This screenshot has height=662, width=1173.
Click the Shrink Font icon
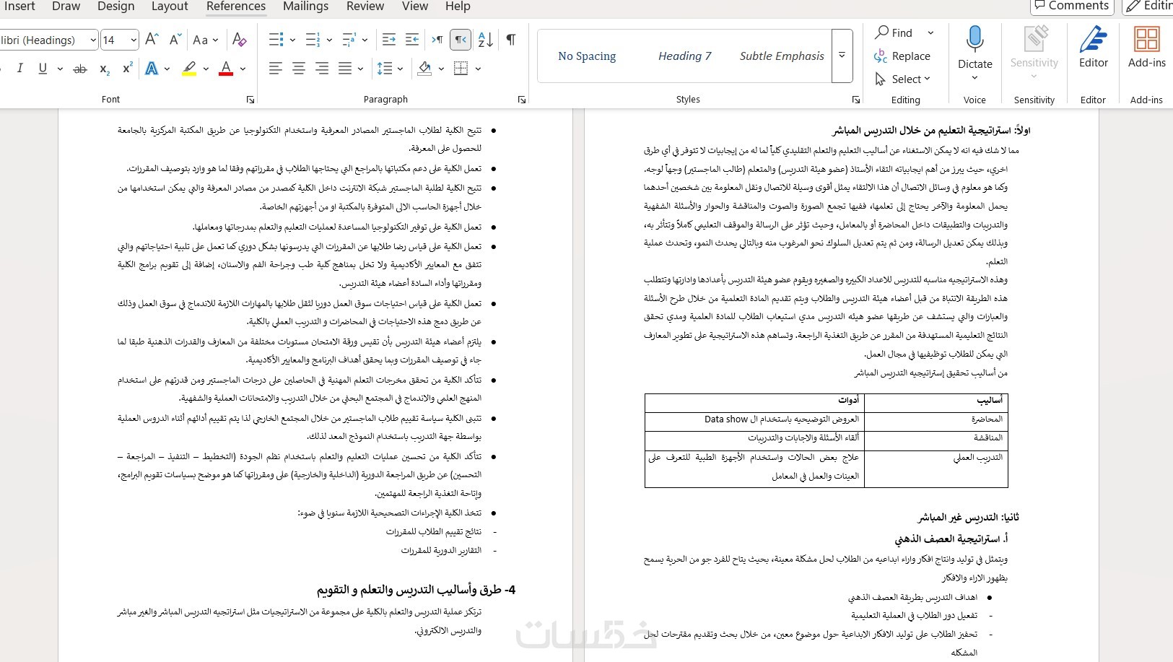pyautogui.click(x=175, y=40)
